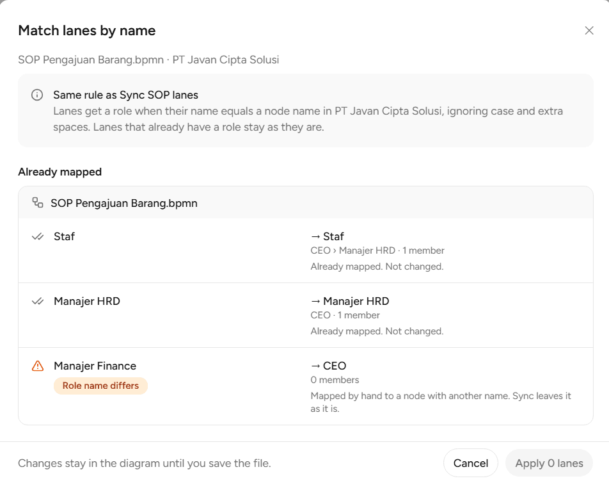
Task: Click the Match lanes by name title
Action: pos(87,31)
